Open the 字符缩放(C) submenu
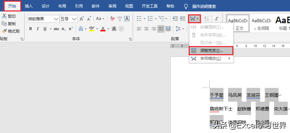 [x=211, y=58]
